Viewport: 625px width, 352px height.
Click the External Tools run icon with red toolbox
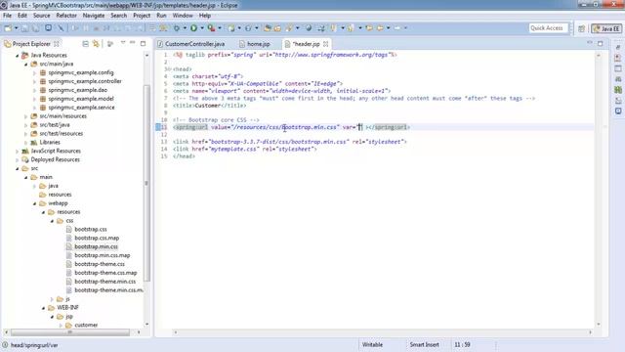(x=211, y=28)
